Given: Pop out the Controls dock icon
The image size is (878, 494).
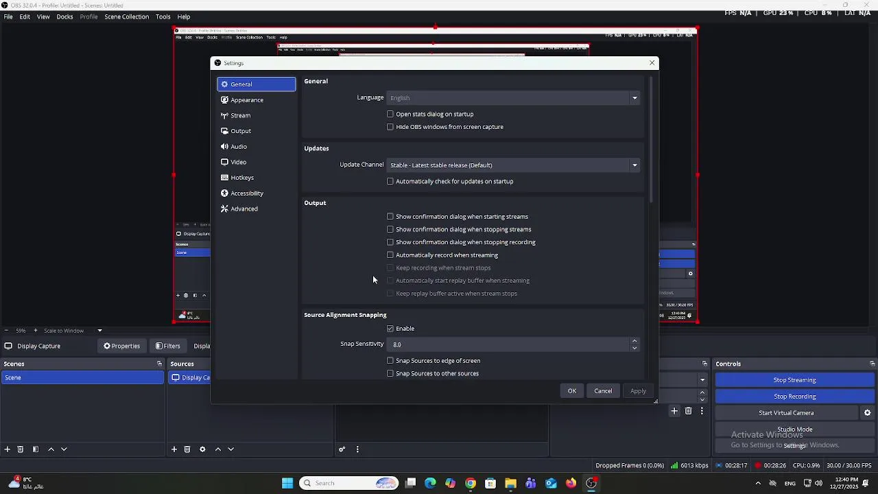Looking at the screenshot, I should pos(873,364).
